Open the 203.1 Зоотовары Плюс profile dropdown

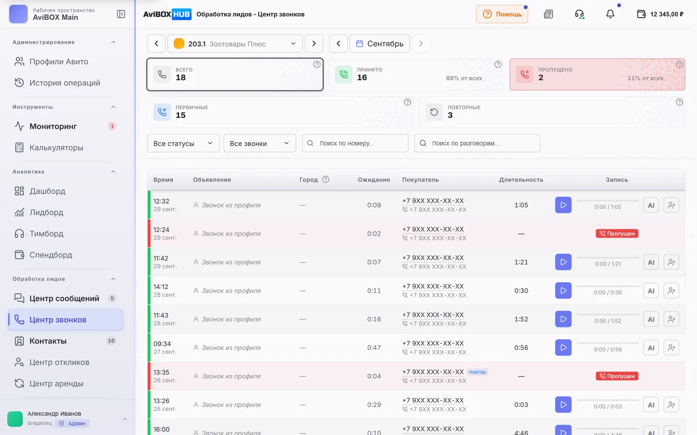click(235, 43)
